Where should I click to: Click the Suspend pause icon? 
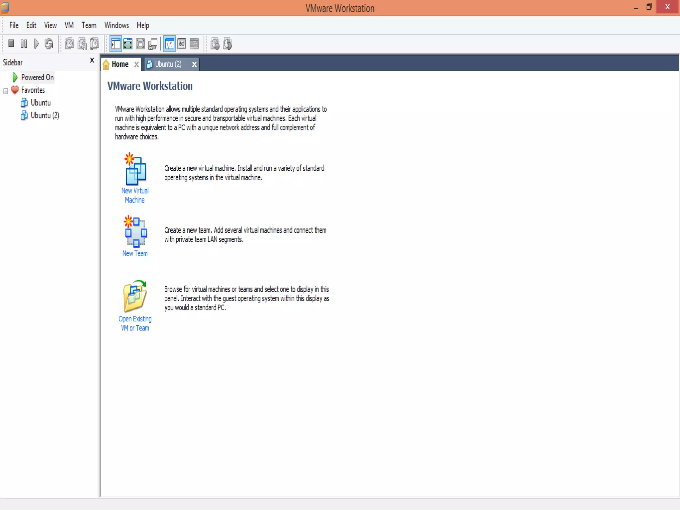[24, 43]
